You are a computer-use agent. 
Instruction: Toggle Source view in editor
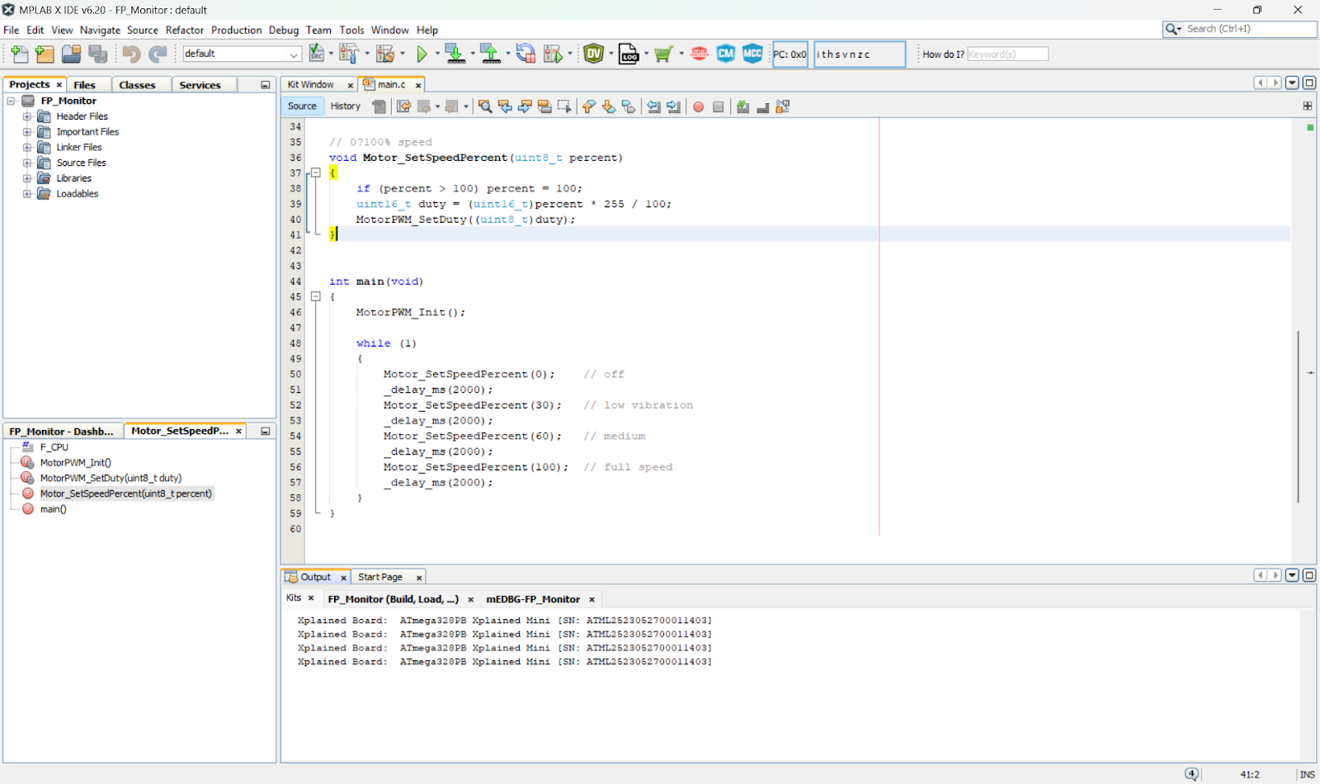coord(302,106)
